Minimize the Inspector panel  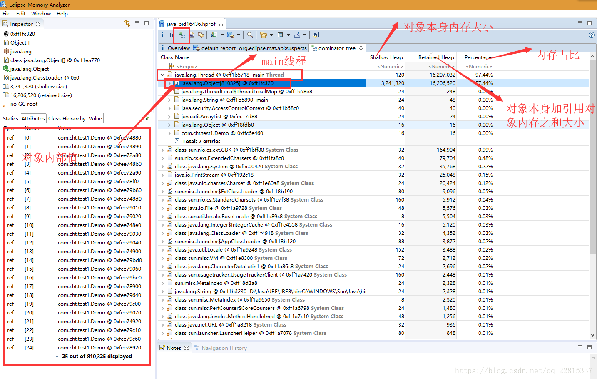click(x=137, y=23)
